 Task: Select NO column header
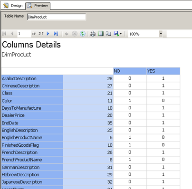click(130, 71)
